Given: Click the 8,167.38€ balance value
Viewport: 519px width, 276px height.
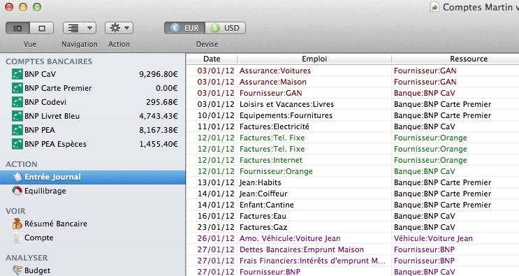Looking at the screenshot, I should (x=159, y=130).
